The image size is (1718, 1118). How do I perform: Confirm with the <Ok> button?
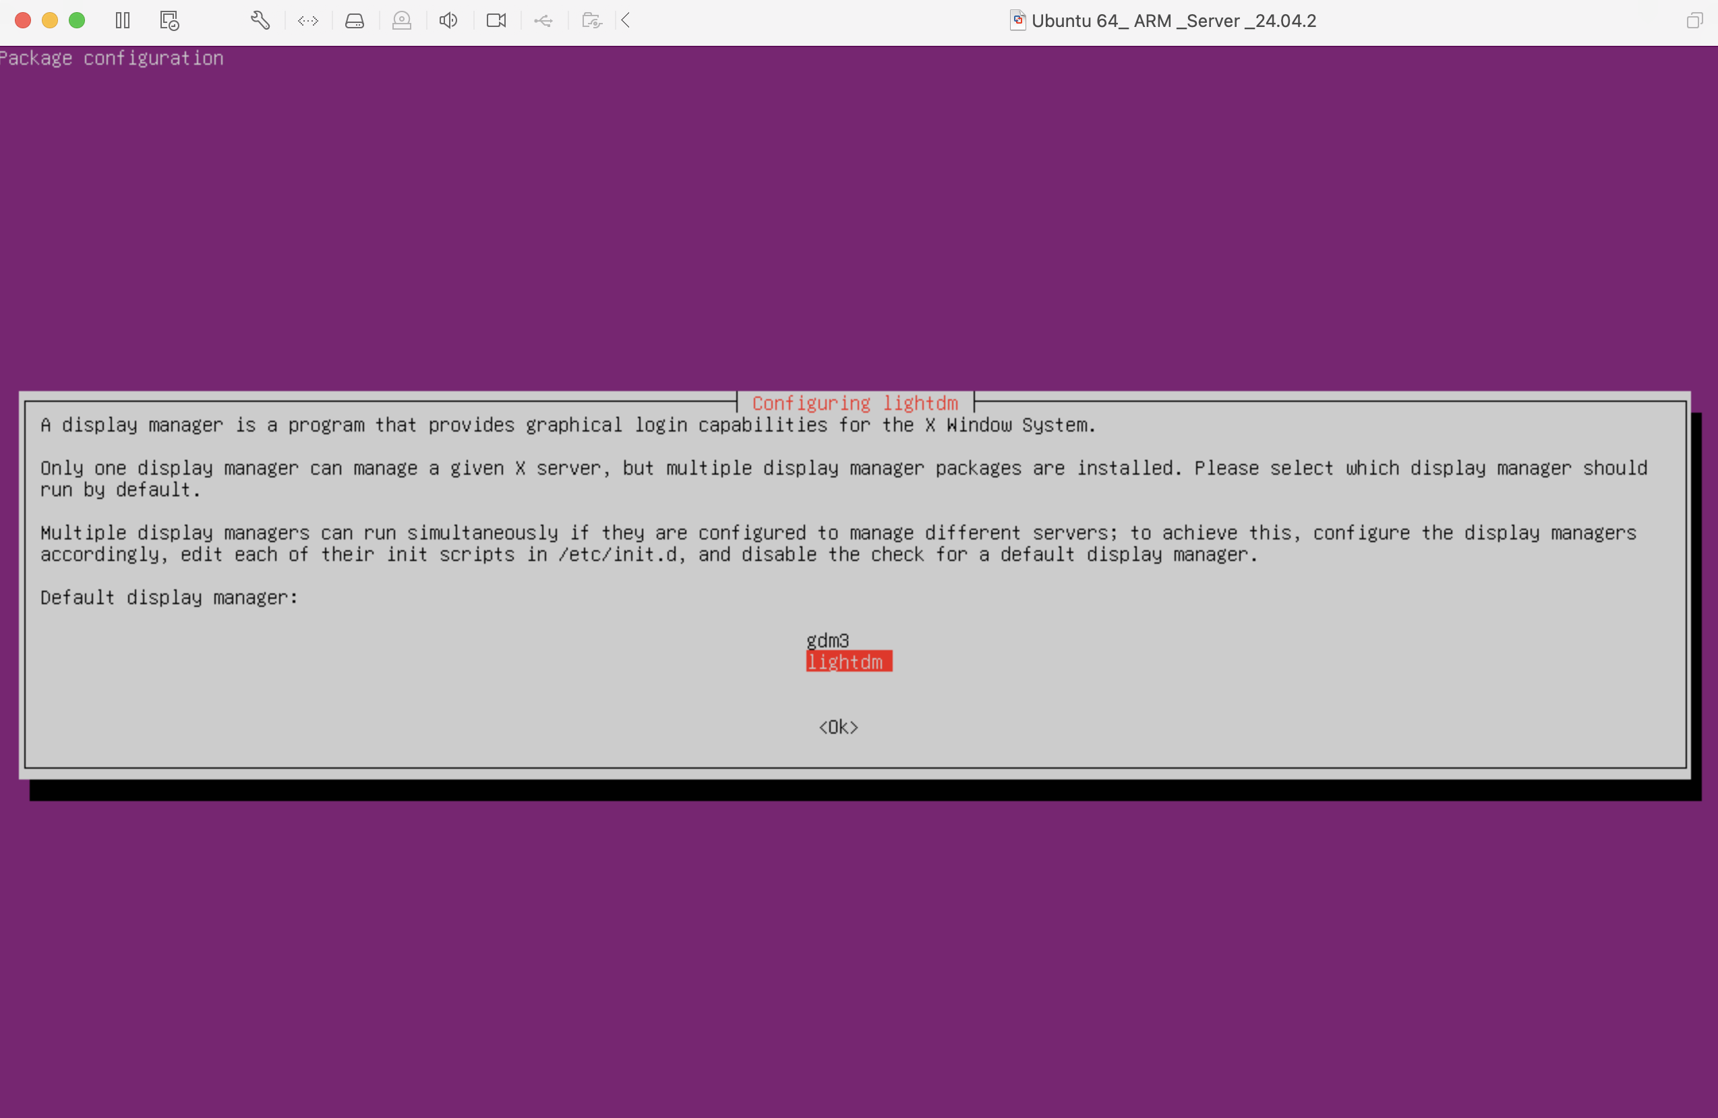(x=838, y=727)
